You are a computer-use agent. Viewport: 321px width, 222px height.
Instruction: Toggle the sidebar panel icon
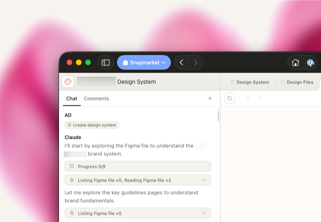click(106, 63)
